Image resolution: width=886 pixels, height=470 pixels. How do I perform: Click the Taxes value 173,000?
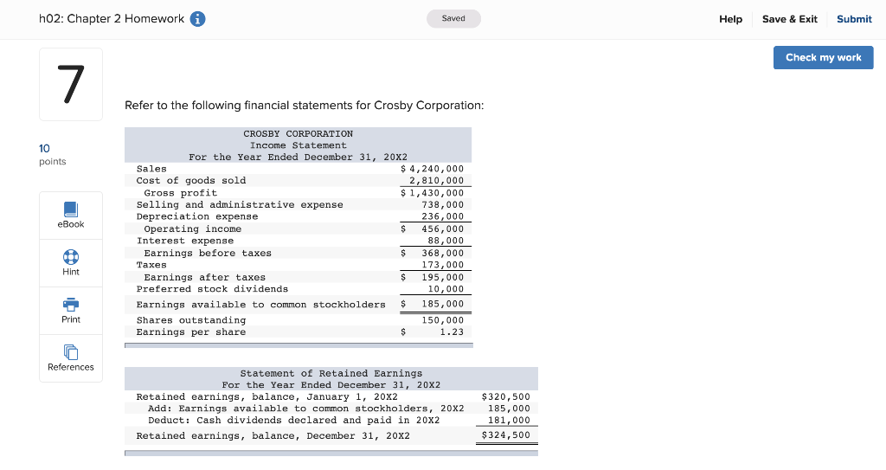tap(442, 265)
